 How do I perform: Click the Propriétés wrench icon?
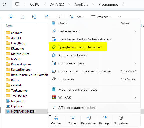click(x=54, y=79)
